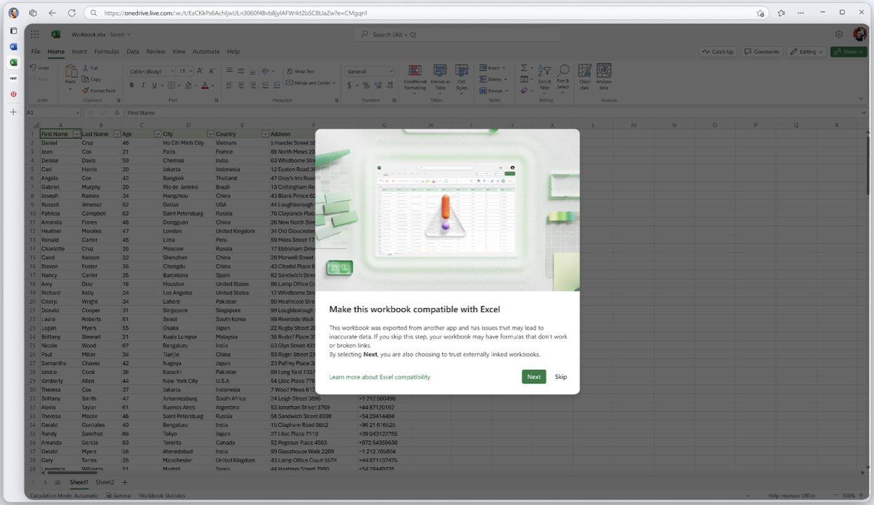Expand the Insert cells dropdown
Image resolution: width=874 pixels, height=505 pixels.
[504, 68]
